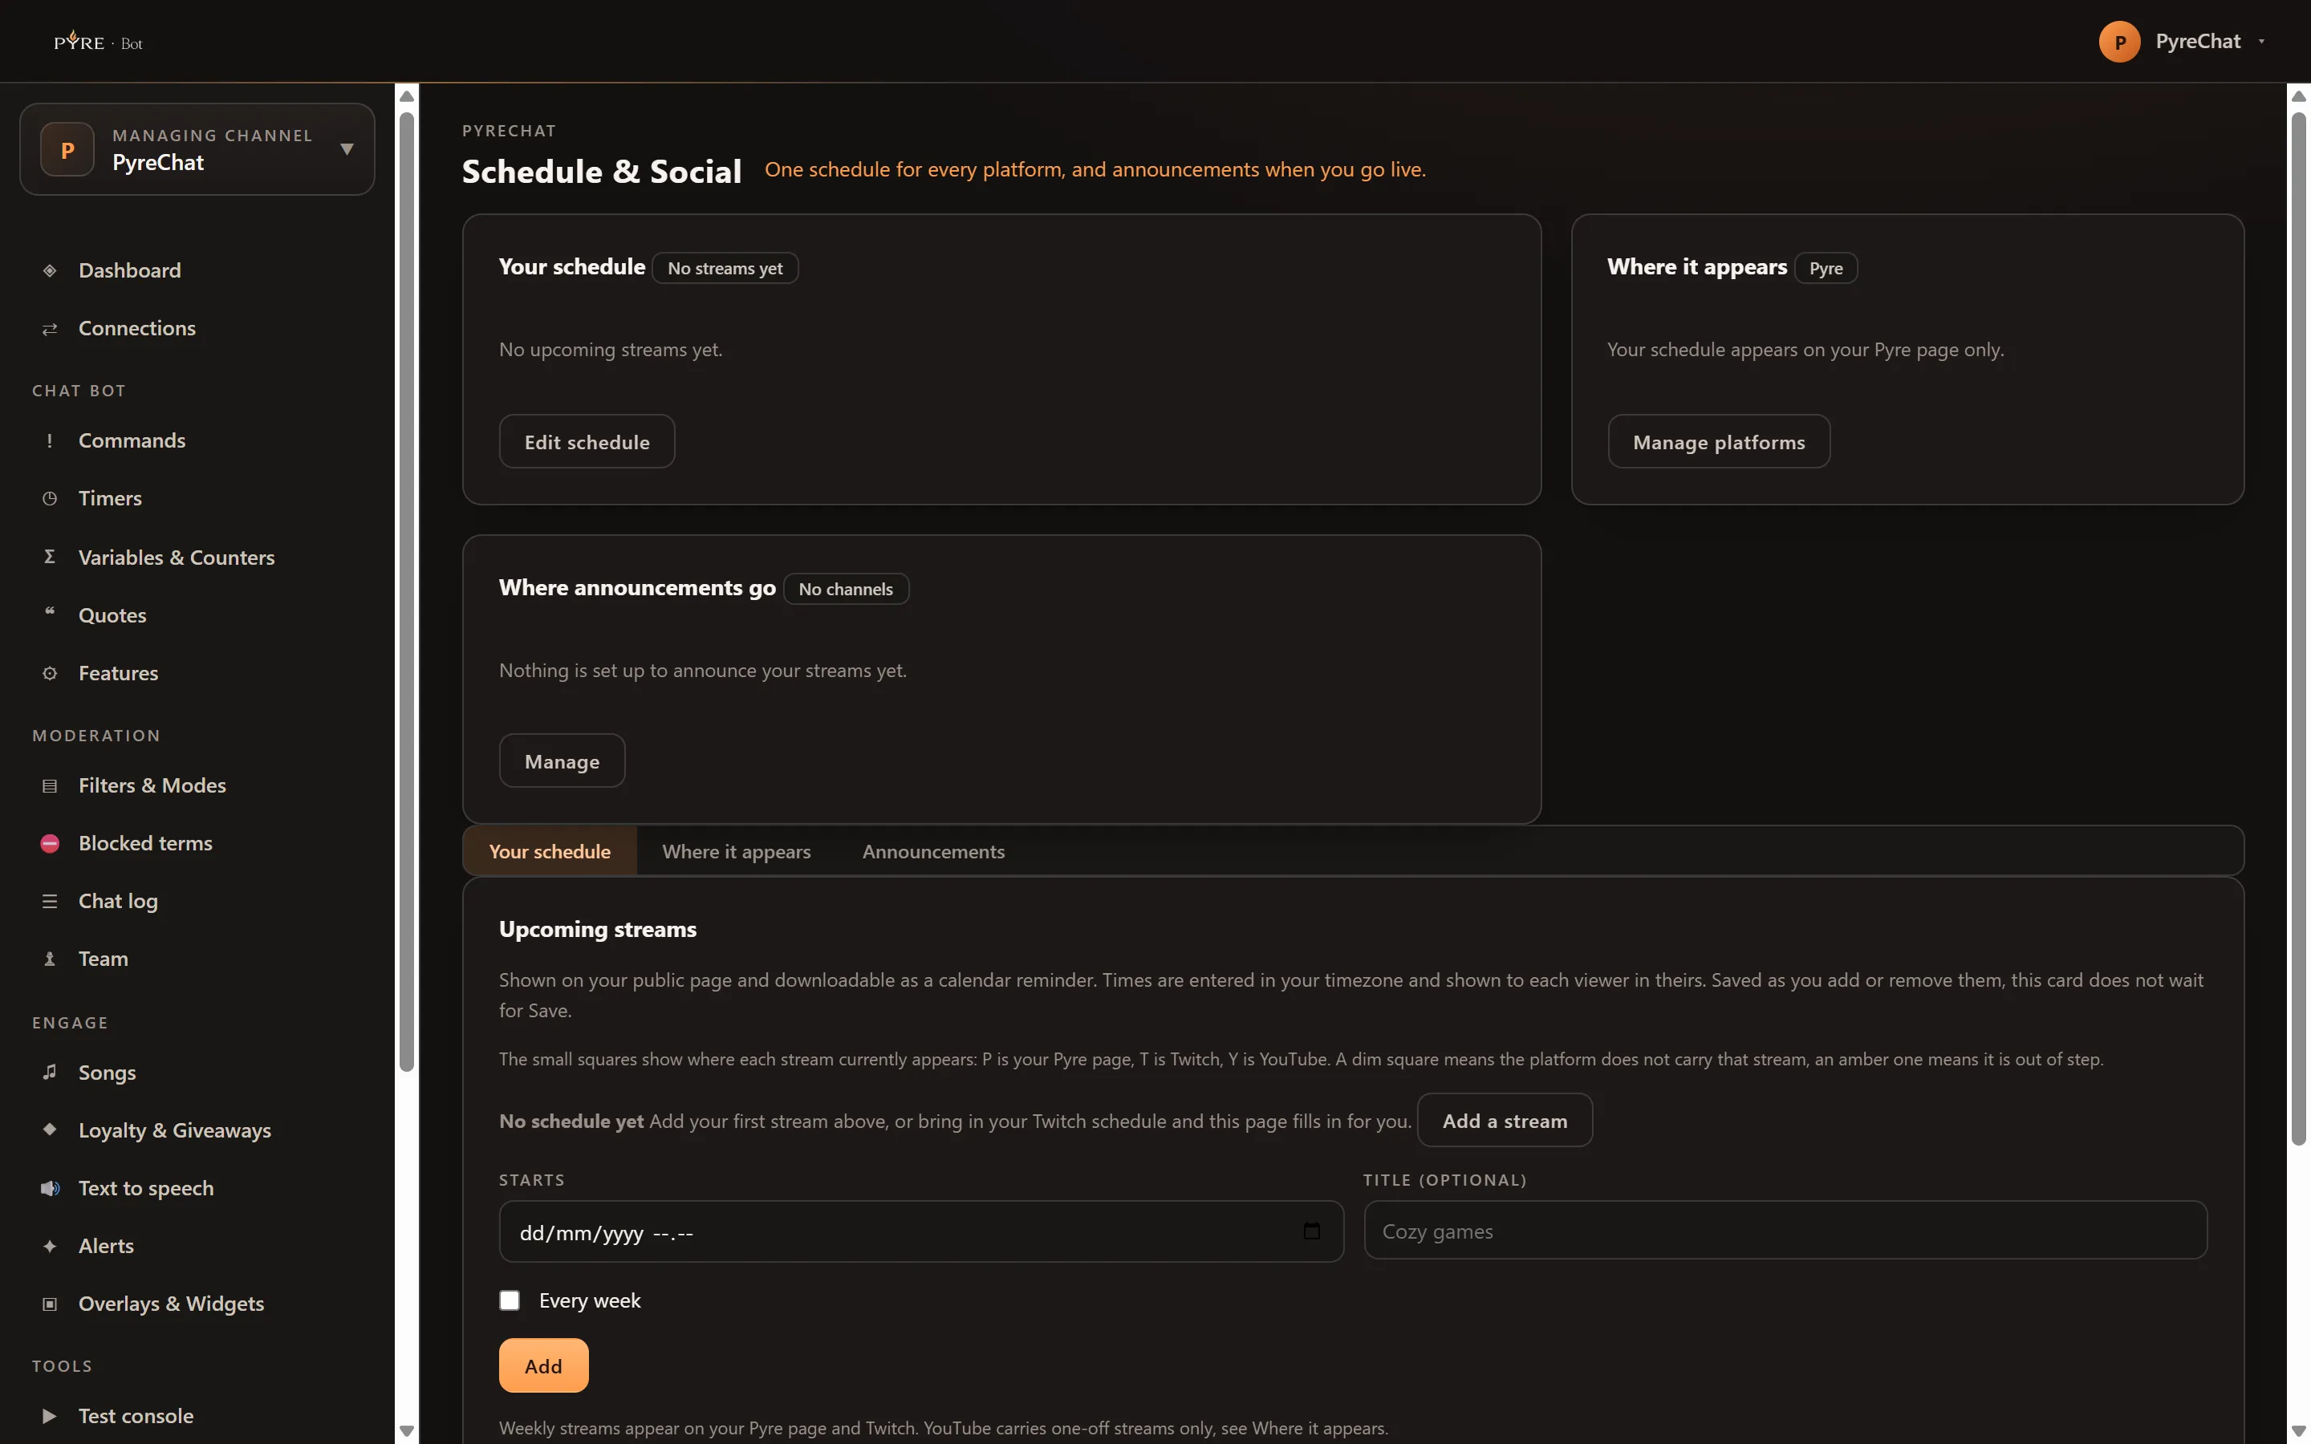Click the Pyre badge beside Where it appears

point(1825,269)
